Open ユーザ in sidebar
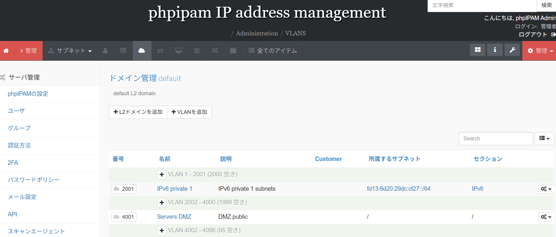556x237 pixels. [x=16, y=111]
